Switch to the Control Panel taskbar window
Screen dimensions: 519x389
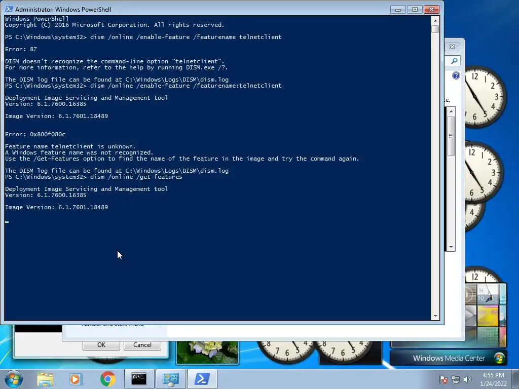[171, 379]
